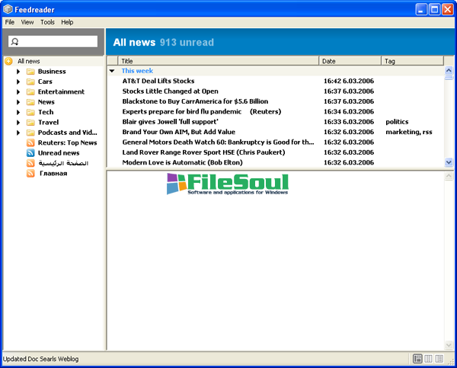Image resolution: width=457 pixels, height=368 pixels.
Task: Click the Главная feed RSS icon
Action: tap(30, 173)
